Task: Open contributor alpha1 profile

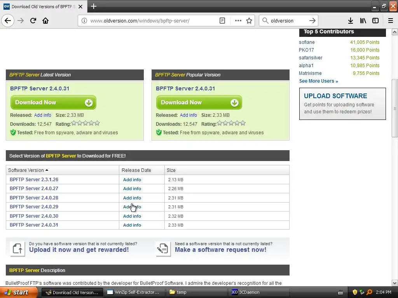Action: coord(306,65)
